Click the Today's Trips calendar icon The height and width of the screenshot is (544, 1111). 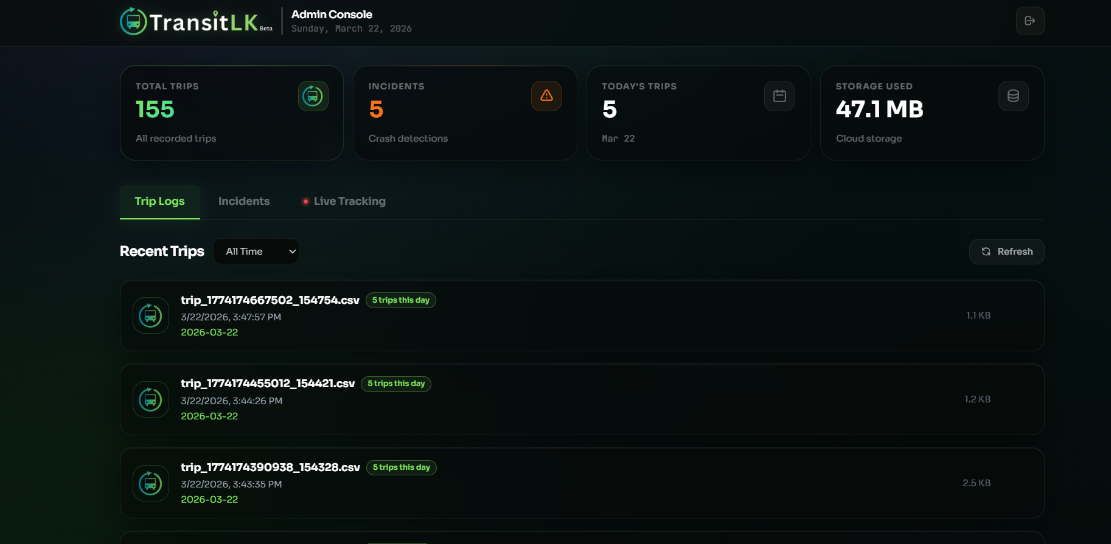779,96
